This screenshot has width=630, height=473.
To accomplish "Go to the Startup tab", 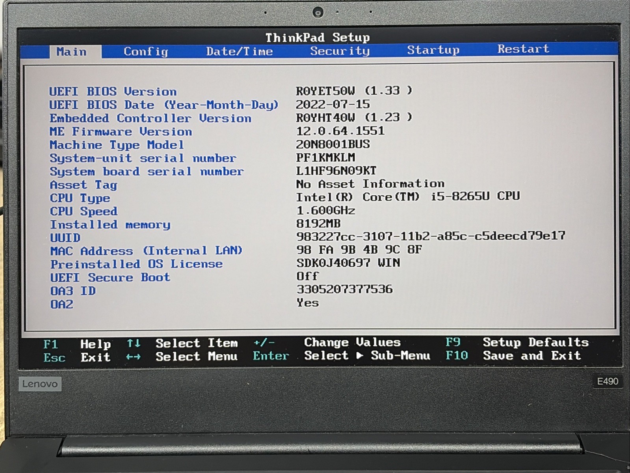I will coord(433,50).
